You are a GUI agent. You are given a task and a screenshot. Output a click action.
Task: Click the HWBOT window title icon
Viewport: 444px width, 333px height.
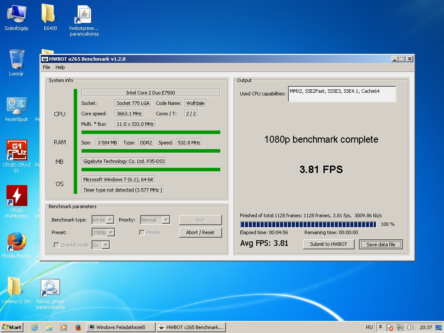[45, 59]
